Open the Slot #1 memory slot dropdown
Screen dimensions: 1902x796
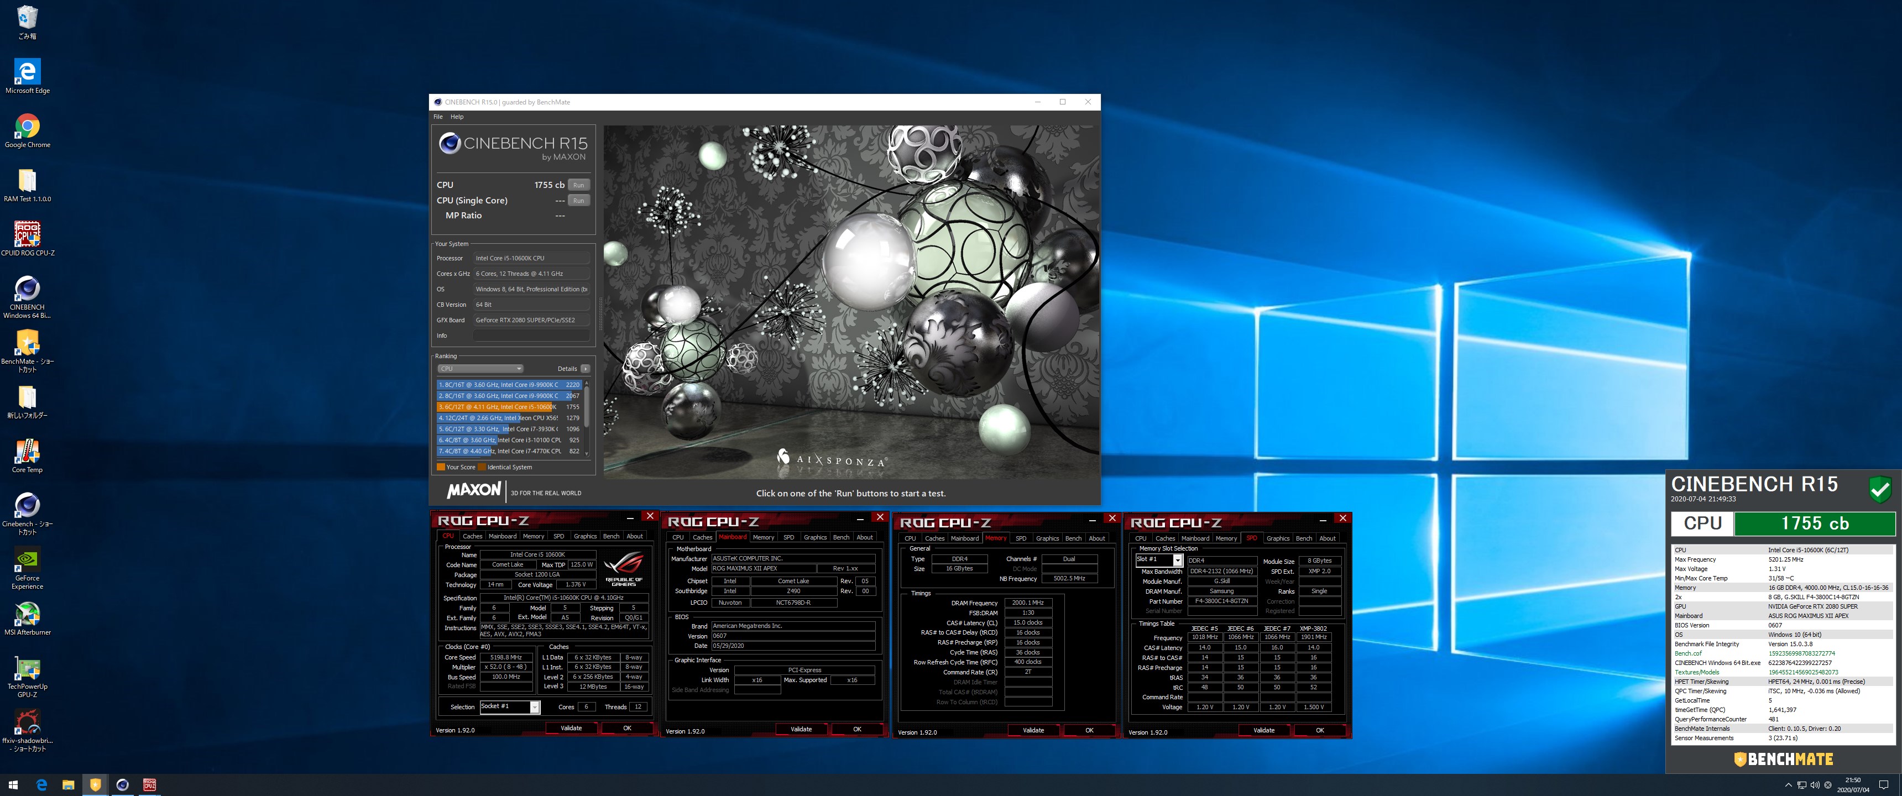[x=1158, y=560]
